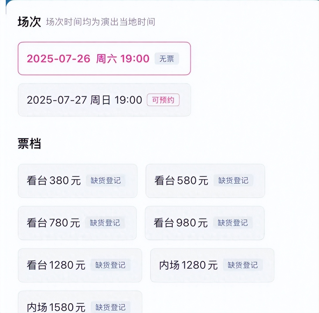Viewport: 319px width, 313px height.
Task: Pick the 看台980元 ticket option
Action: point(205,223)
